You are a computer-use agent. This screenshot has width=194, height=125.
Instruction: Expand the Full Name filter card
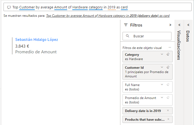(x=162, y=85)
